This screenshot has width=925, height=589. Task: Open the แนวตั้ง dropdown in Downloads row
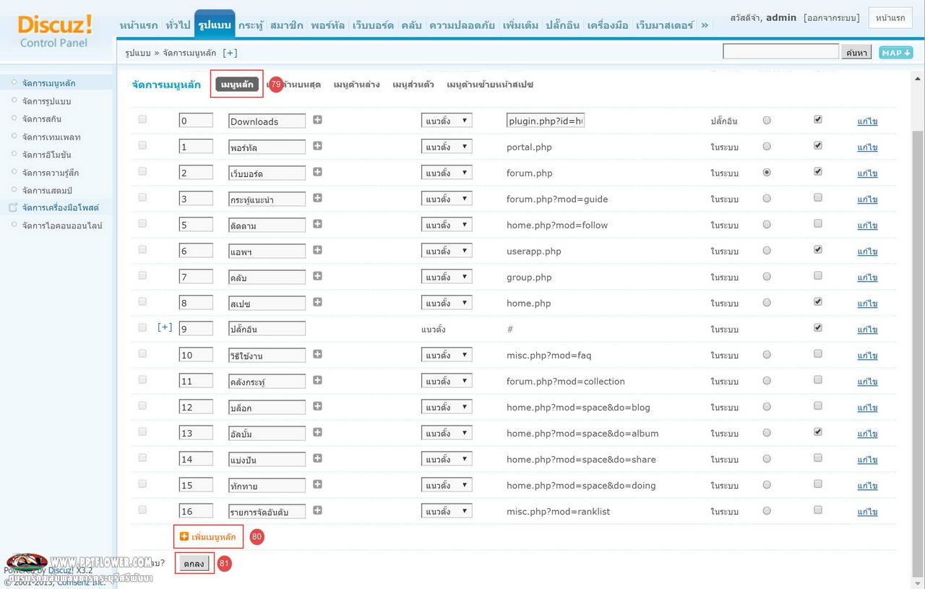(x=447, y=121)
